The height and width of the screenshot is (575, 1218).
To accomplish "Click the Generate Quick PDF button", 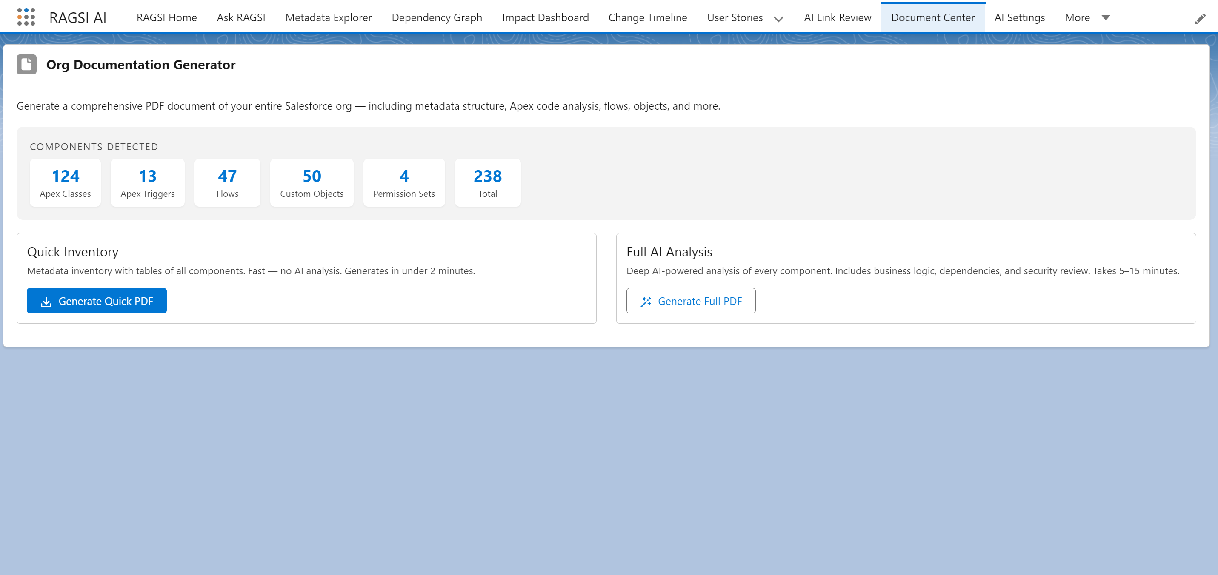I will click(x=97, y=301).
